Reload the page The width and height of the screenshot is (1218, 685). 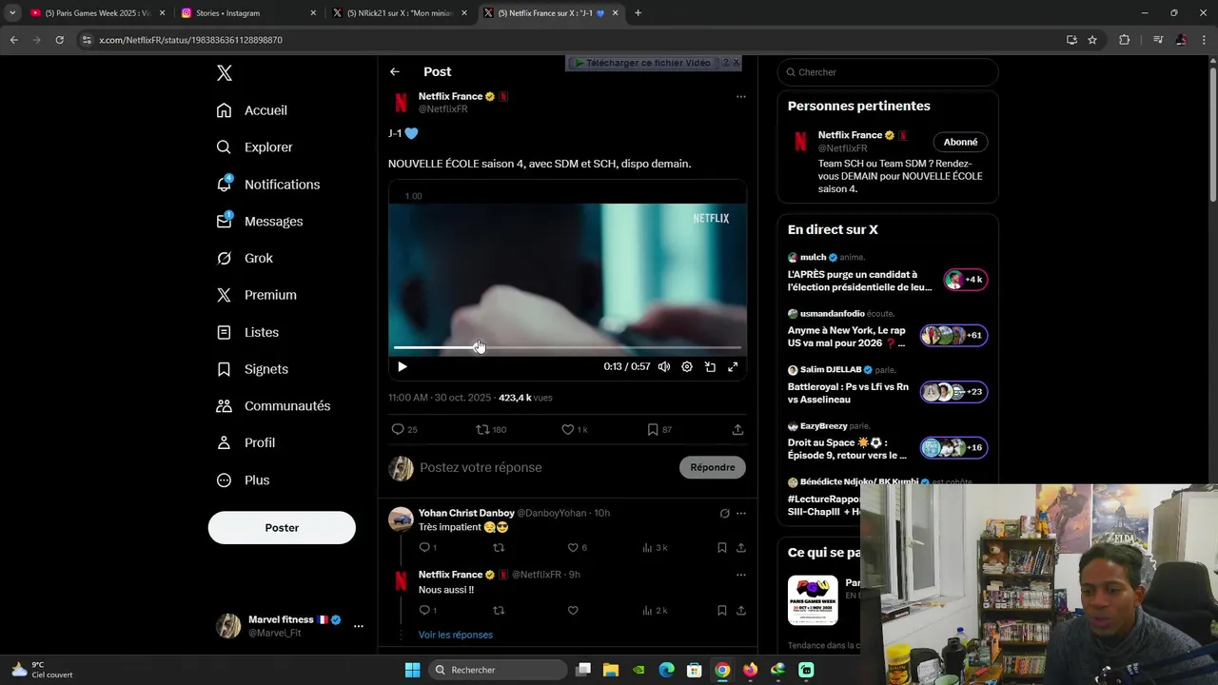coord(59,40)
